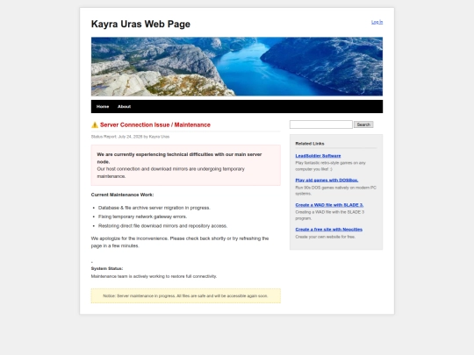Open the About menu item
Viewport: 474px width, 355px height.
(x=124, y=107)
